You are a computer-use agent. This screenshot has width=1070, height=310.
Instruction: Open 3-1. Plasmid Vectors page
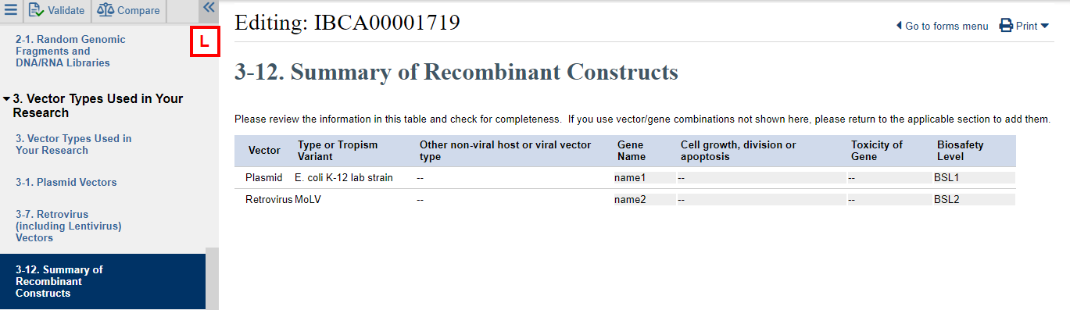coord(66,182)
